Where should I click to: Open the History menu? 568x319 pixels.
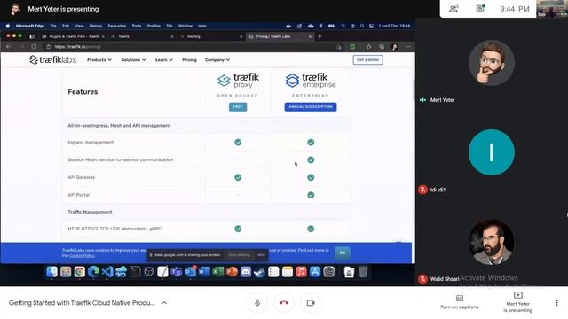(x=95, y=26)
